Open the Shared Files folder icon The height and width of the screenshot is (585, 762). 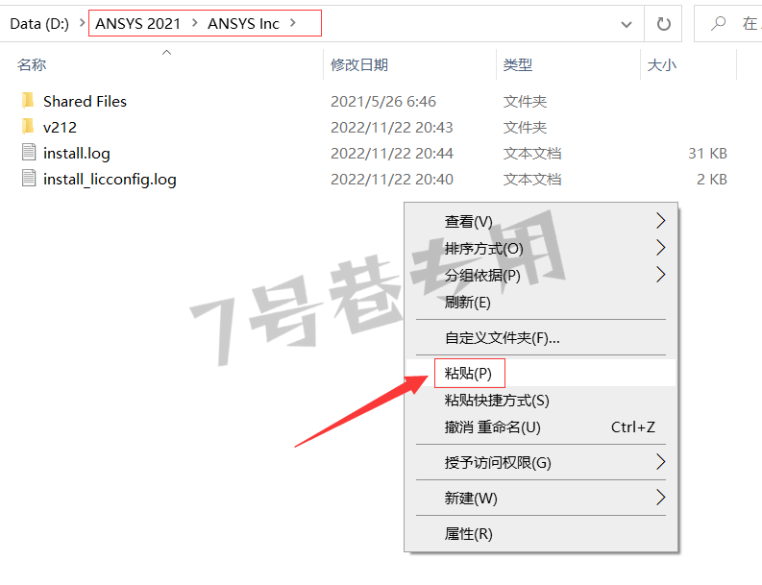(28, 101)
